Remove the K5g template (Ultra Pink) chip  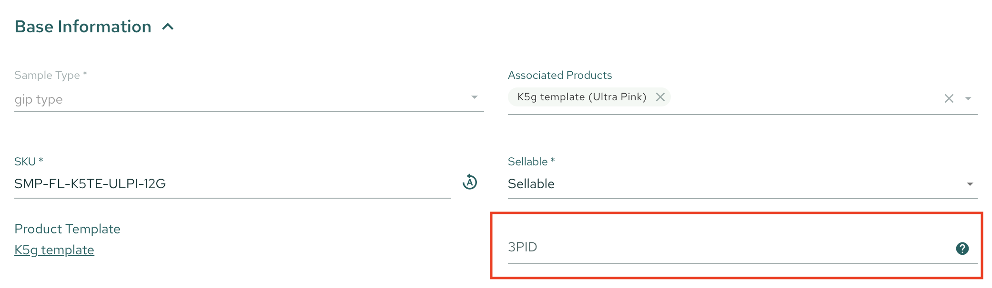[660, 97]
